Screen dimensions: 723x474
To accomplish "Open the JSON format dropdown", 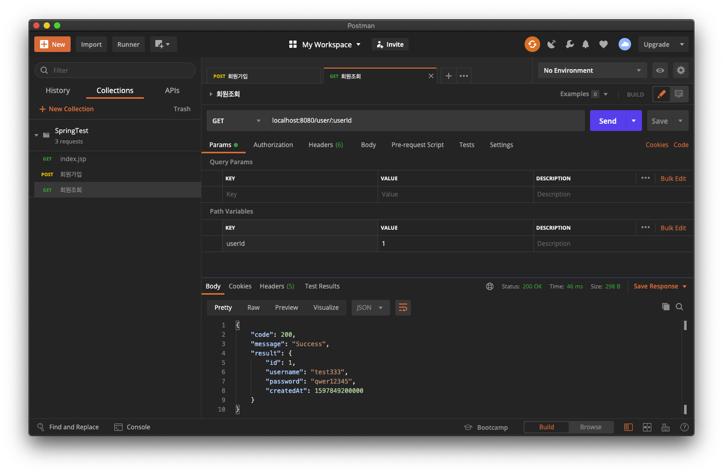I will [x=370, y=308].
